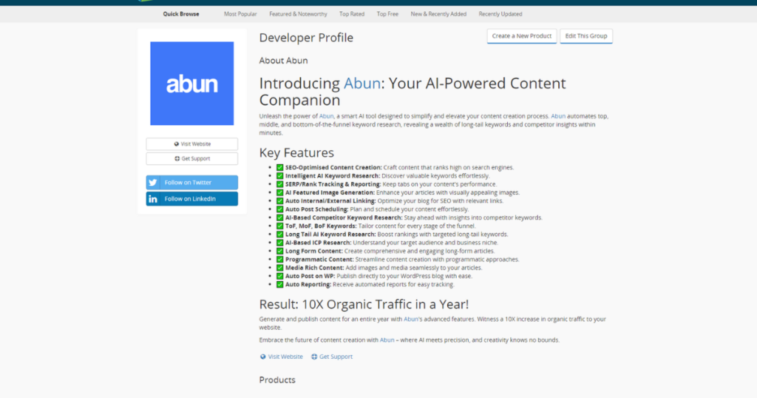Click the Products heading

tap(277, 380)
